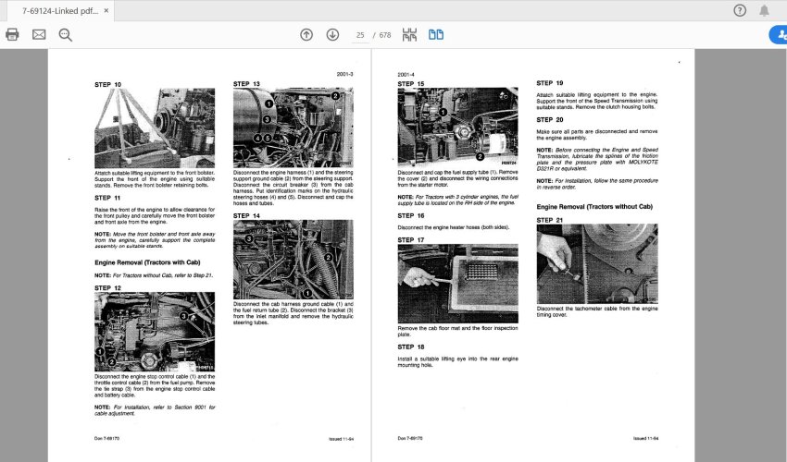
Task: Click the Step 13 engine harness photo
Action: (293, 128)
